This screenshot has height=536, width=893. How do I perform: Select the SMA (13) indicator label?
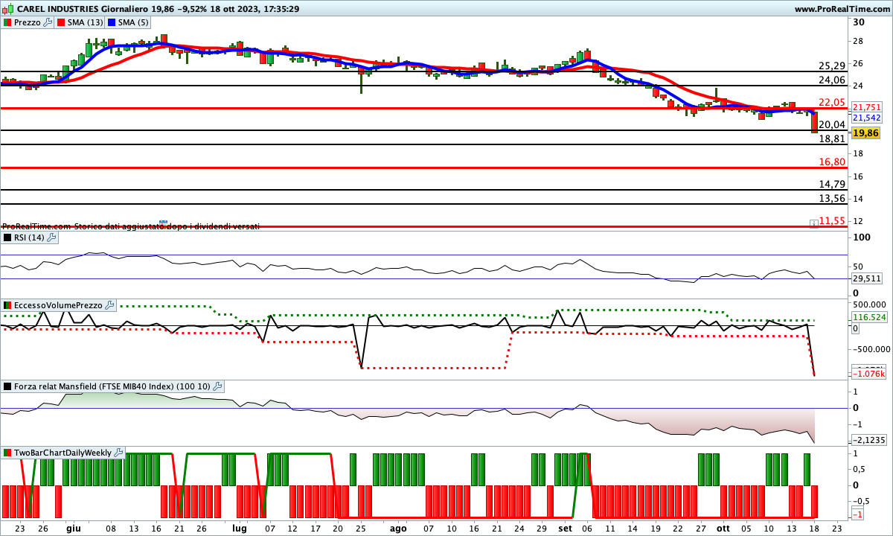[x=85, y=22]
